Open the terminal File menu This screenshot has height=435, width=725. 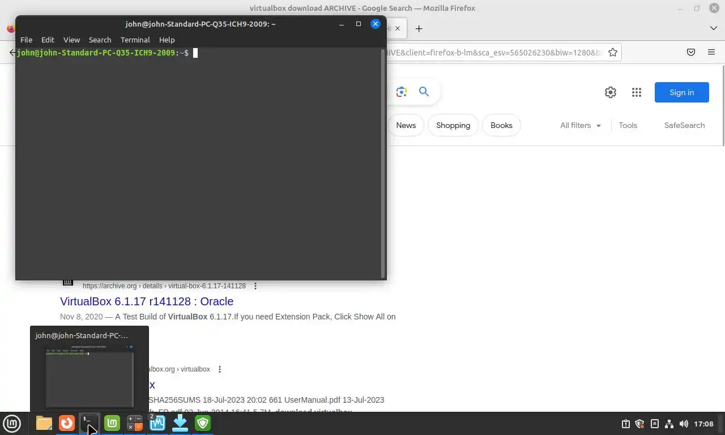click(x=26, y=40)
